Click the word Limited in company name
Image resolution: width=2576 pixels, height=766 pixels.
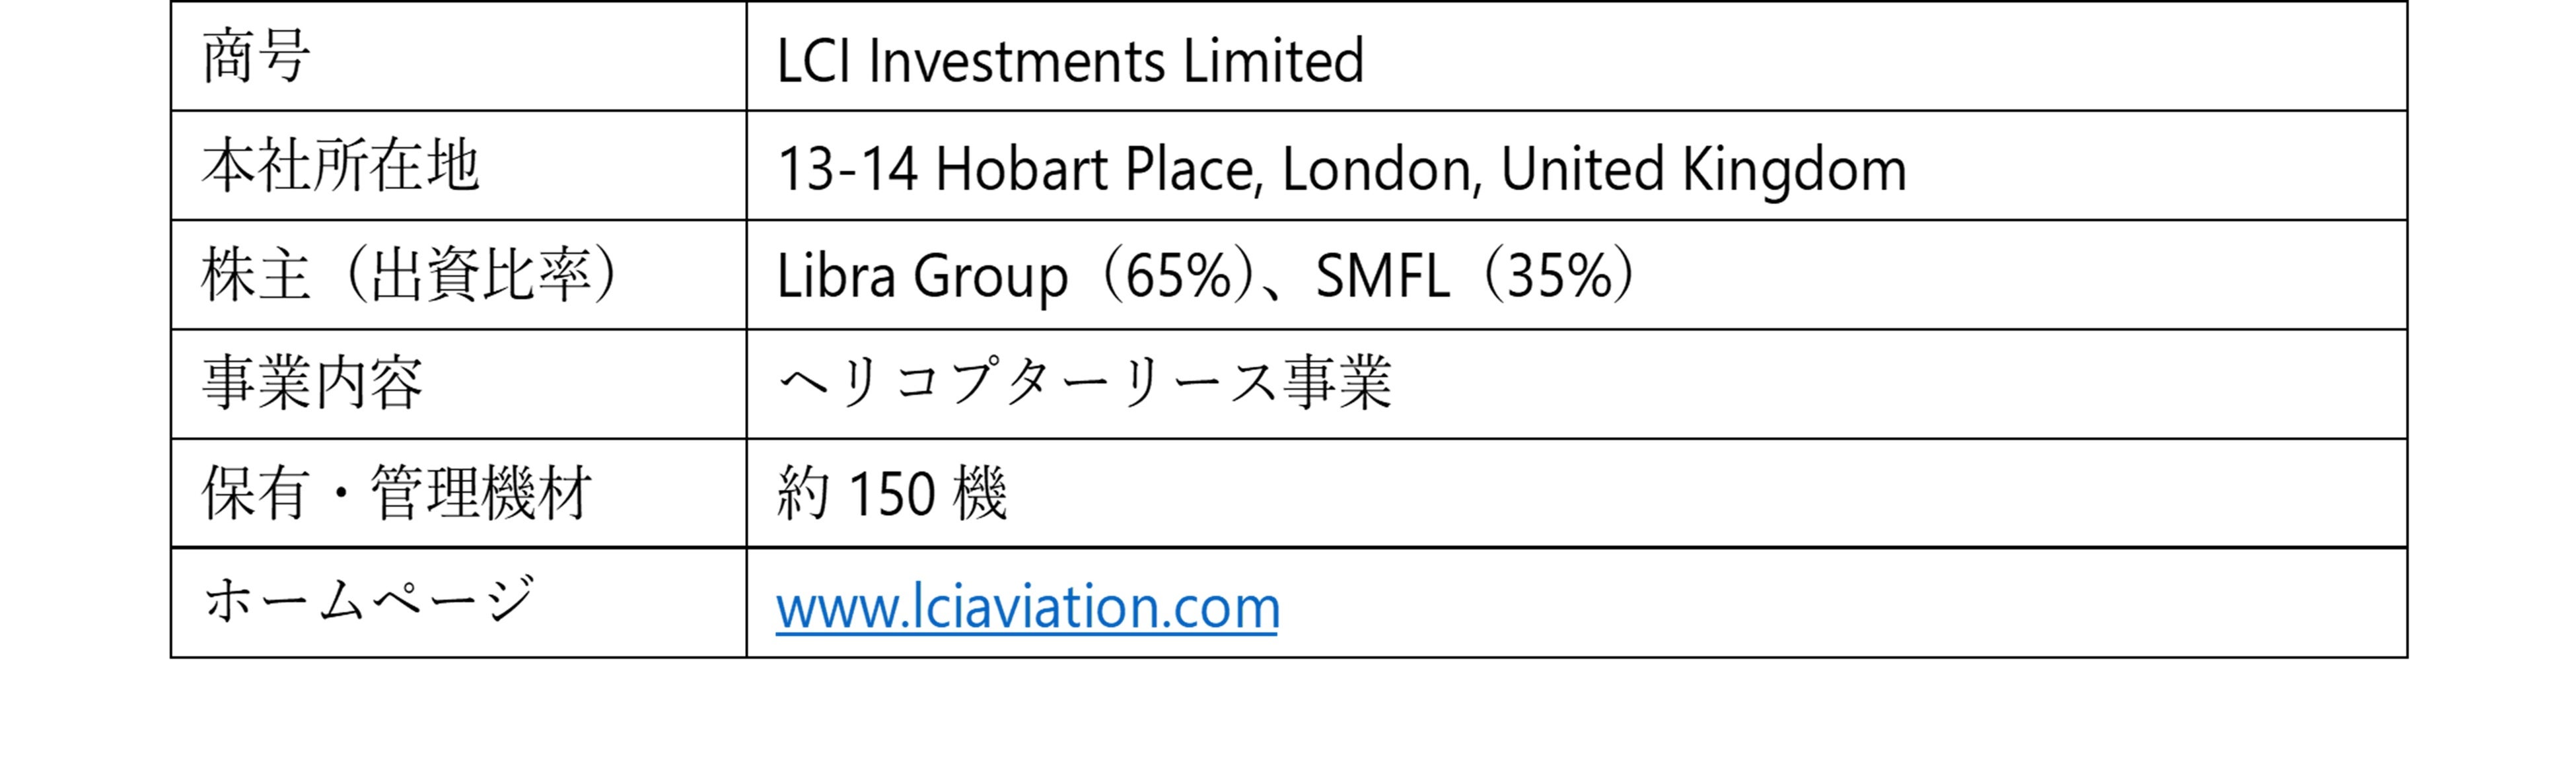coord(1273,61)
